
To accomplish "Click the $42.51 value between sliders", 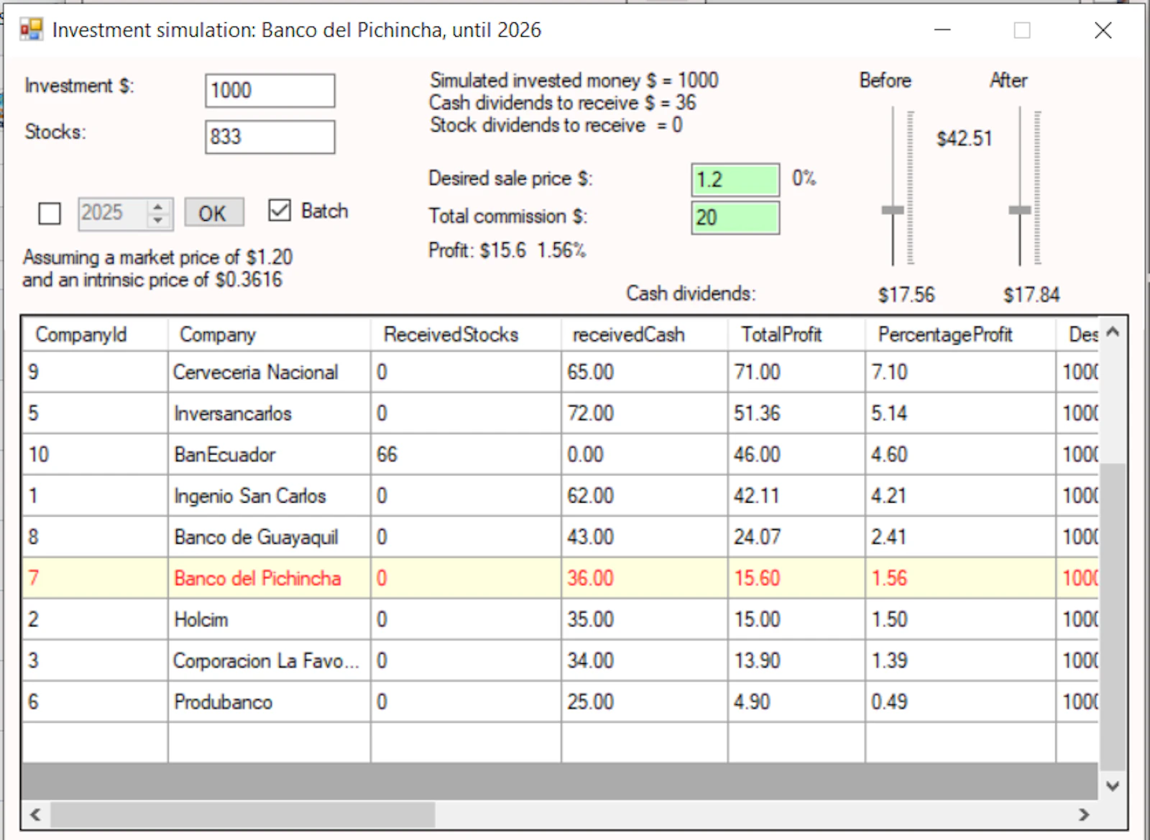I will pos(964,138).
